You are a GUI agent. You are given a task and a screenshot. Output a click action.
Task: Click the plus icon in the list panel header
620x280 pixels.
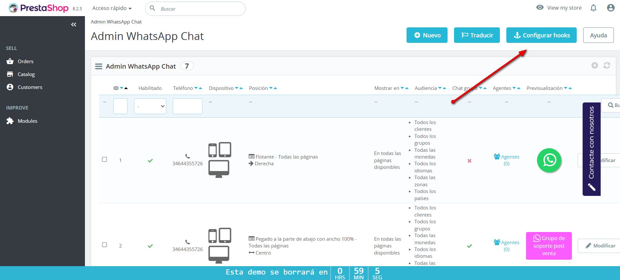(594, 66)
